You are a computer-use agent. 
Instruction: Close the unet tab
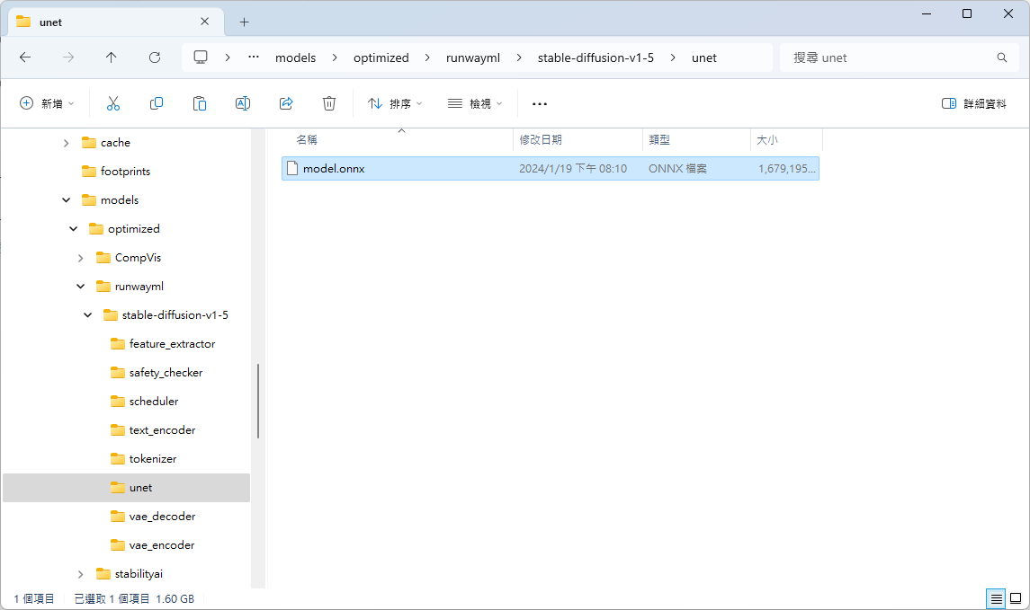point(204,22)
